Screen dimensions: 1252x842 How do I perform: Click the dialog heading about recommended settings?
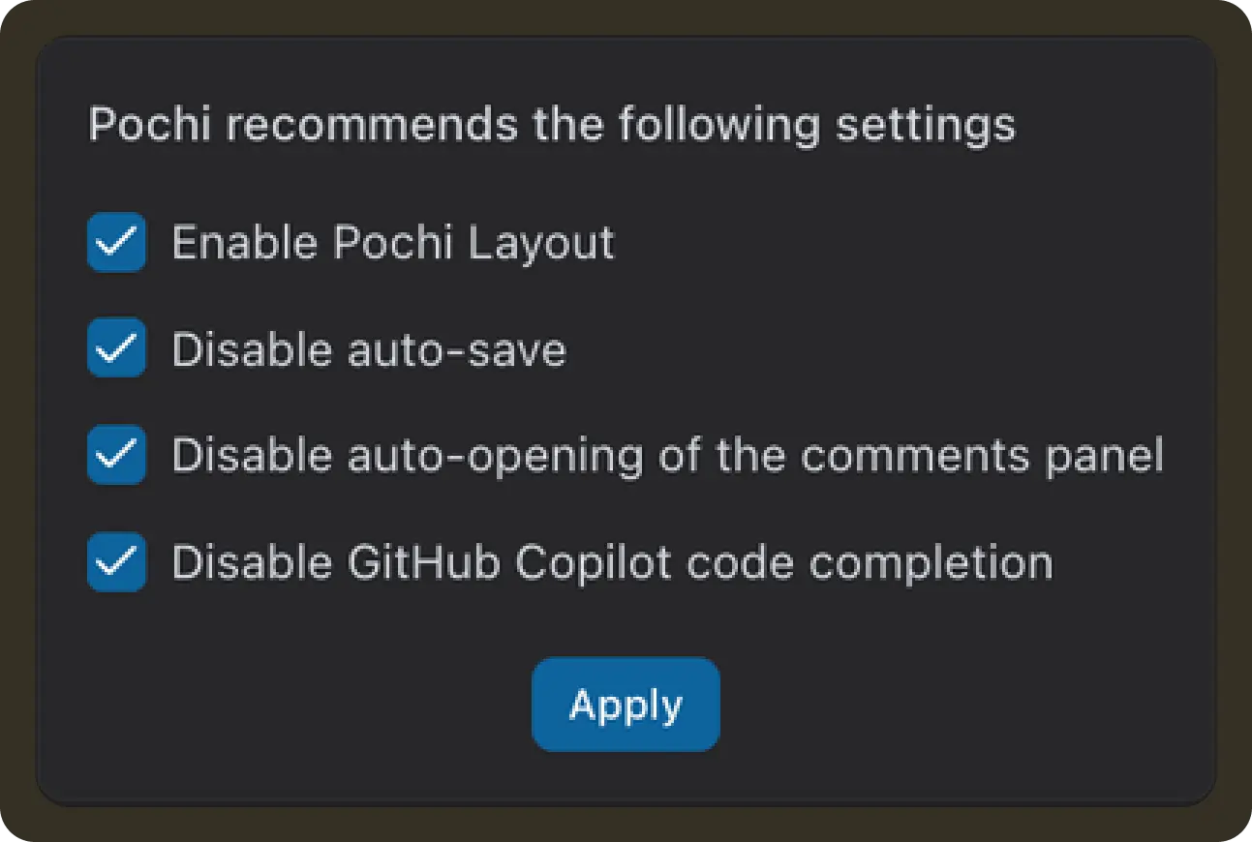(x=553, y=124)
